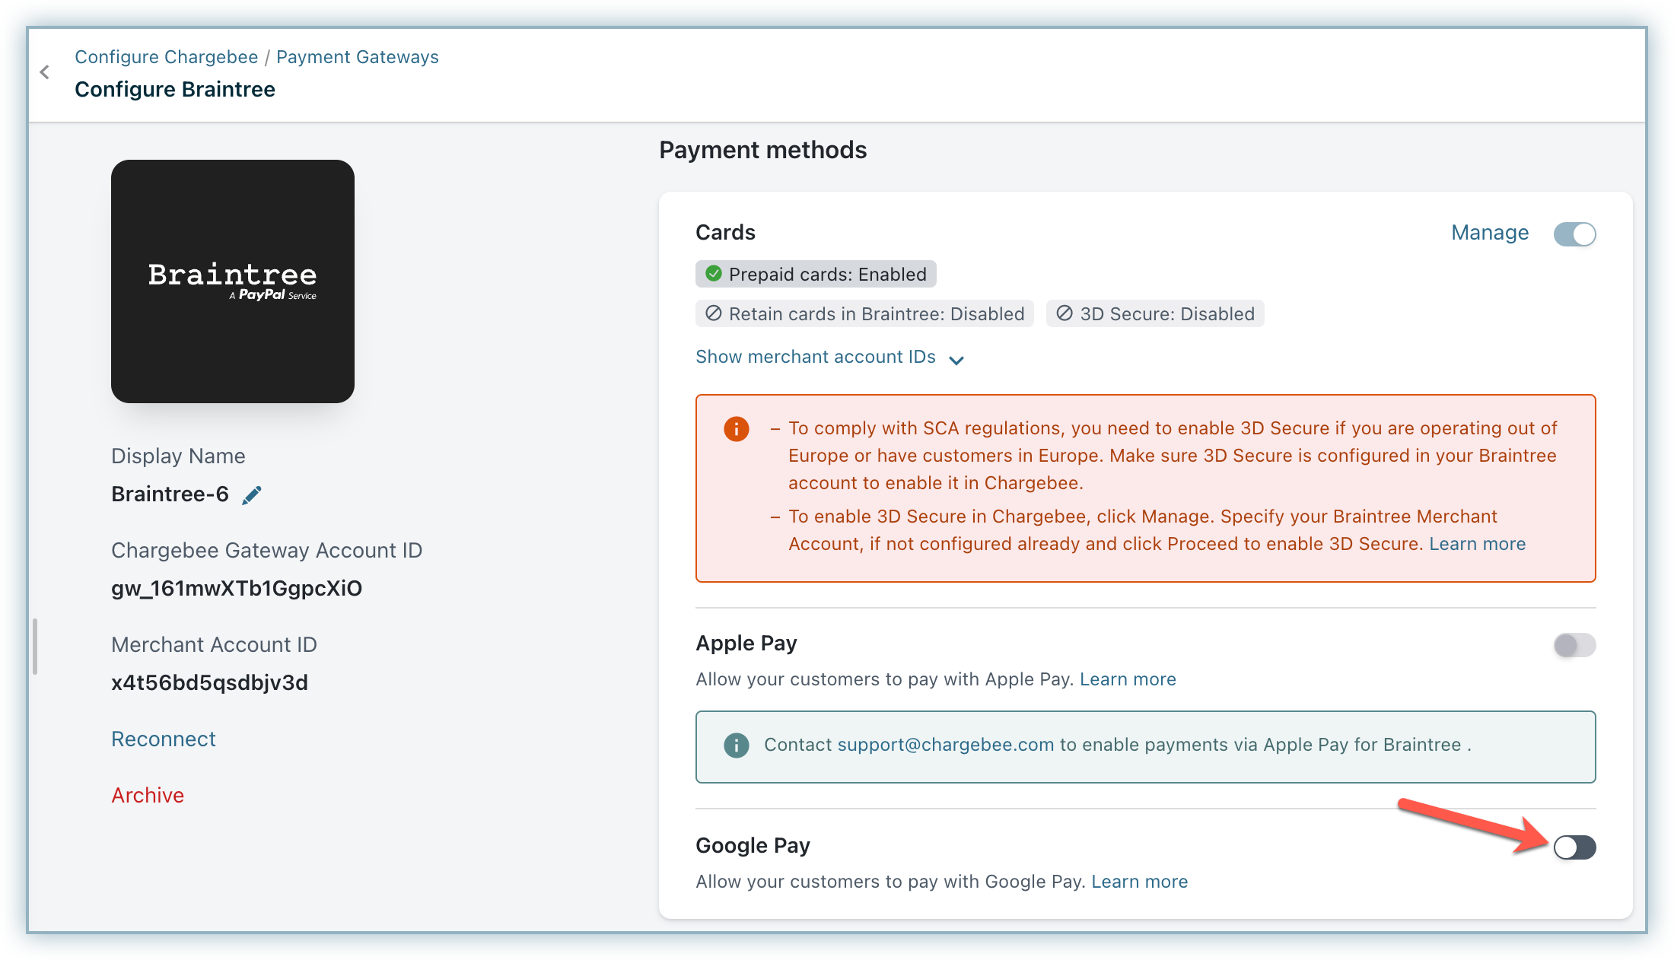Toggle the Apple Pay switch
Screen dimensions: 1674x960
(1574, 646)
